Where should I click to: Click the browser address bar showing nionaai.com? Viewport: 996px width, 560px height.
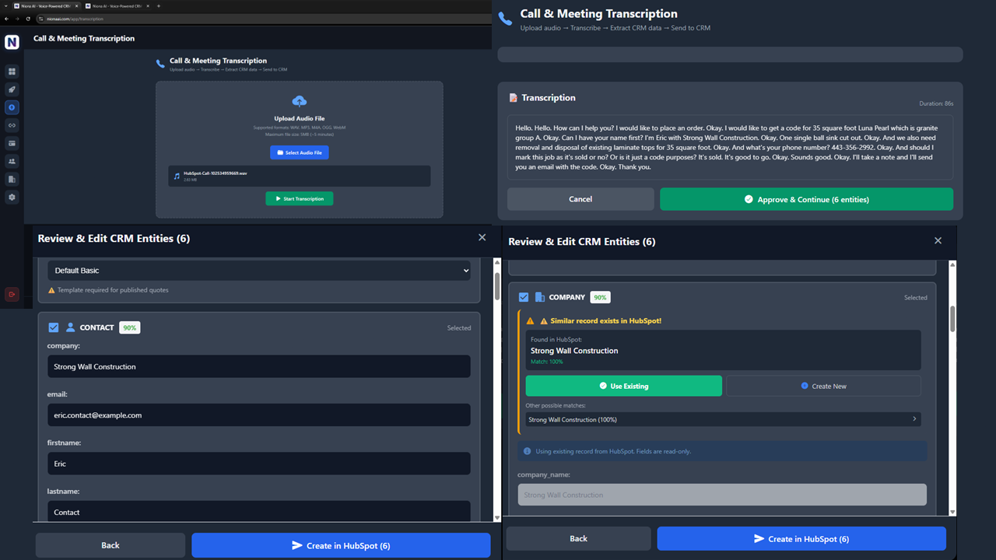[x=265, y=18]
